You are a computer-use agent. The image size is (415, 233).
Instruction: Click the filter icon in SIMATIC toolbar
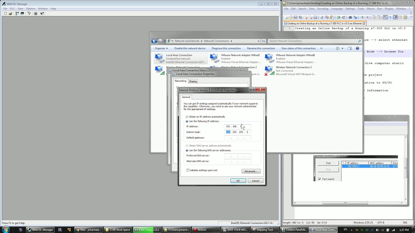tap(29, 14)
